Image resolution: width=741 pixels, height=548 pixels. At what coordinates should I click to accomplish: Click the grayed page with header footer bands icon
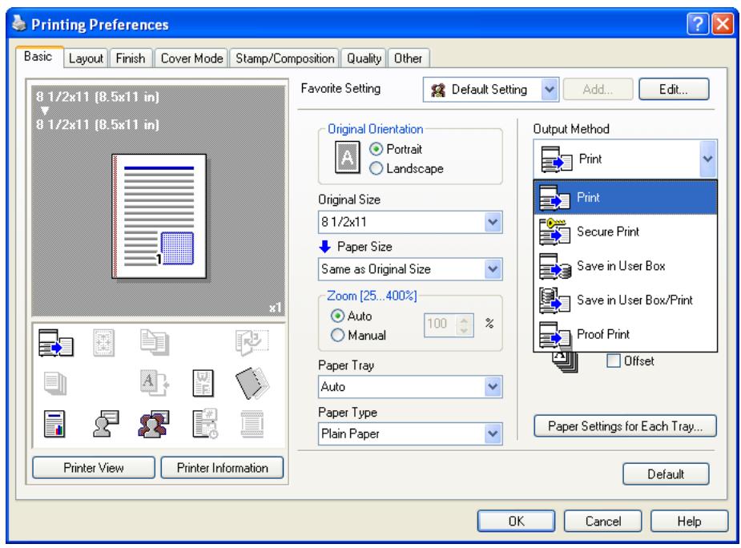coord(252,424)
